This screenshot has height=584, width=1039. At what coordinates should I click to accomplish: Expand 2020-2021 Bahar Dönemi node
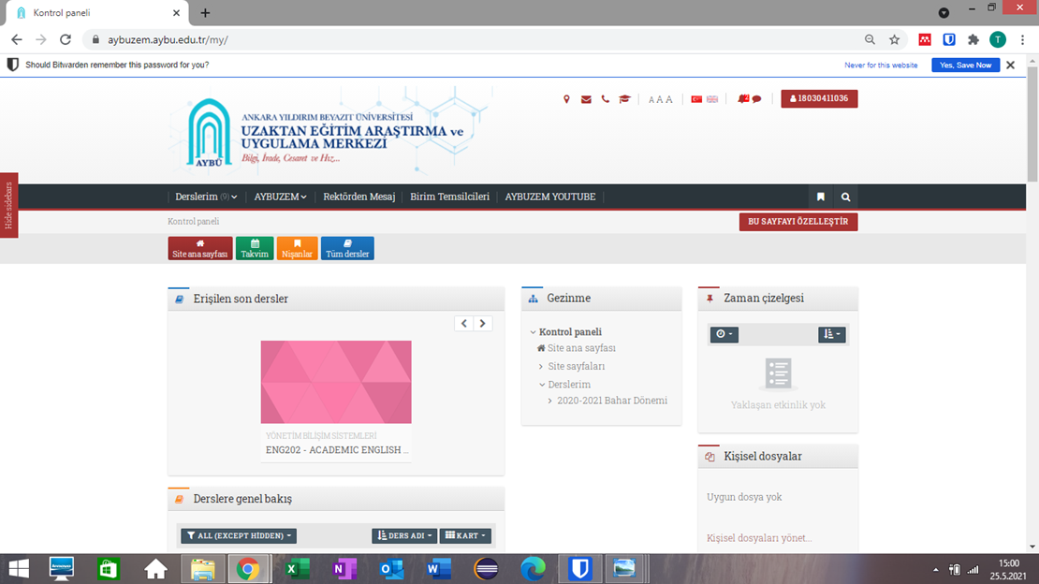550,401
